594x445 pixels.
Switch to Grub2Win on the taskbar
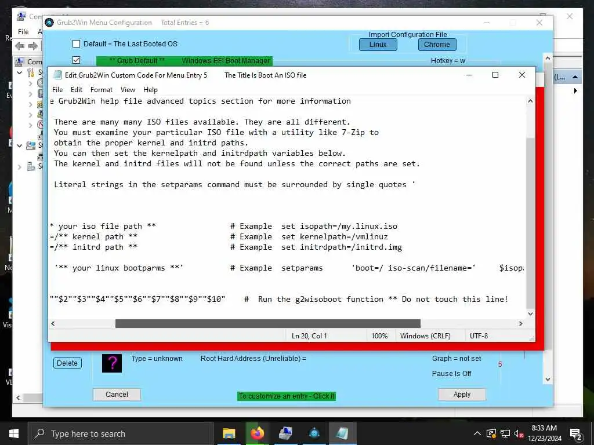(x=314, y=433)
